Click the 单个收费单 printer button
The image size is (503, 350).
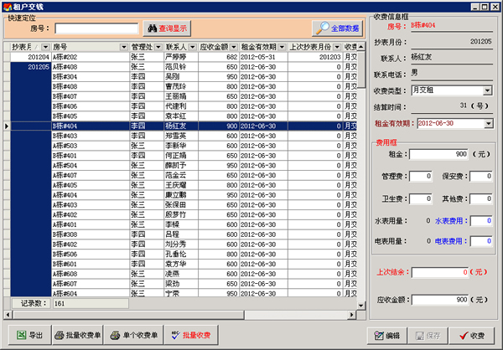point(134,335)
